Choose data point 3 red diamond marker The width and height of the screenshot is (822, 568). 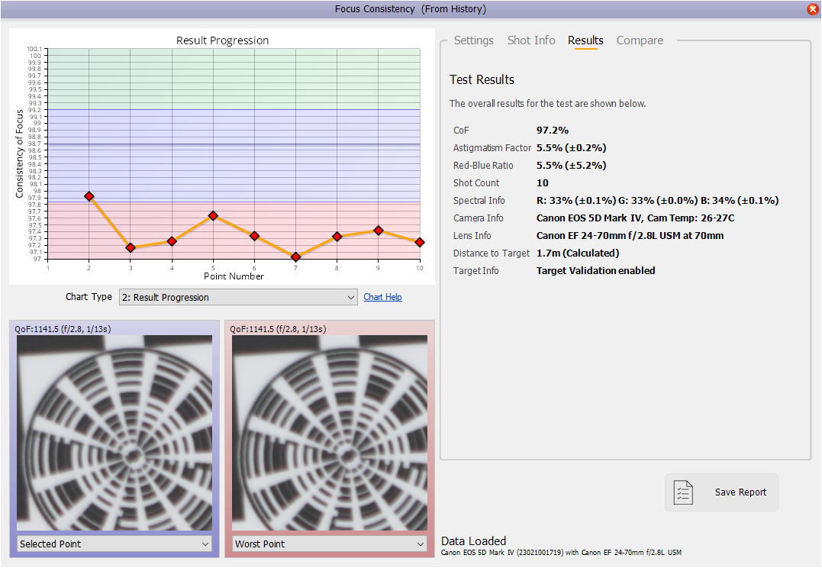coord(131,247)
